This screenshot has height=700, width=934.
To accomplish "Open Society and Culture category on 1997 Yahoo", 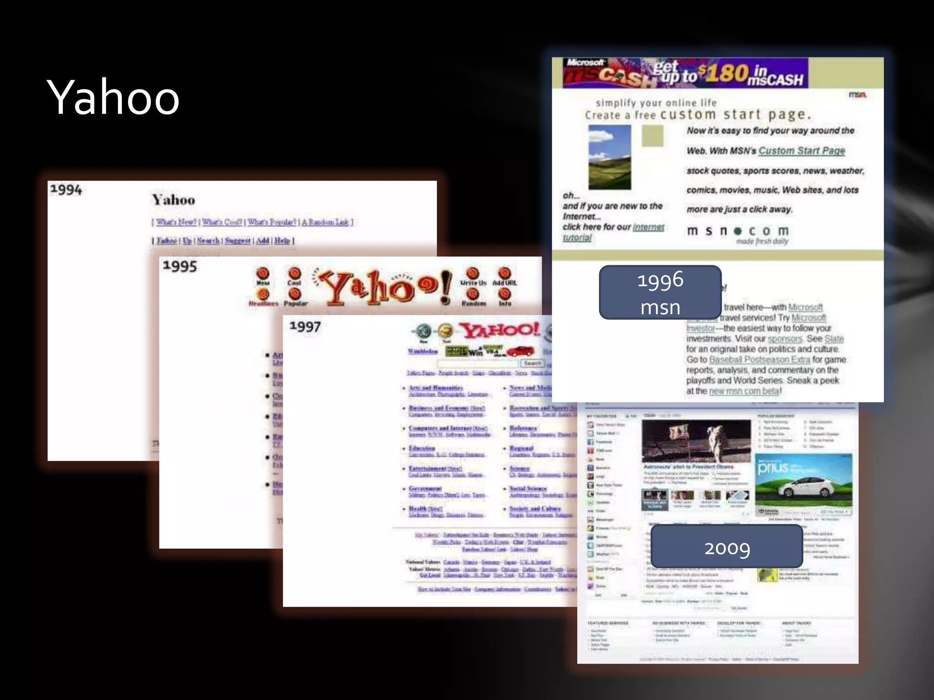I will coord(535,509).
